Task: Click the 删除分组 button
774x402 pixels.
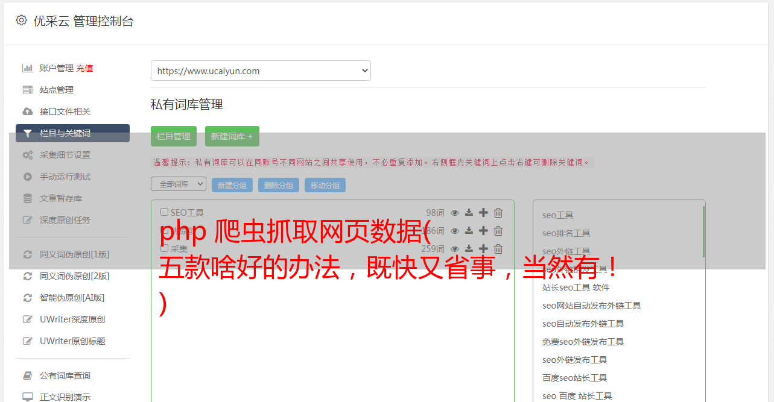Action: point(279,185)
